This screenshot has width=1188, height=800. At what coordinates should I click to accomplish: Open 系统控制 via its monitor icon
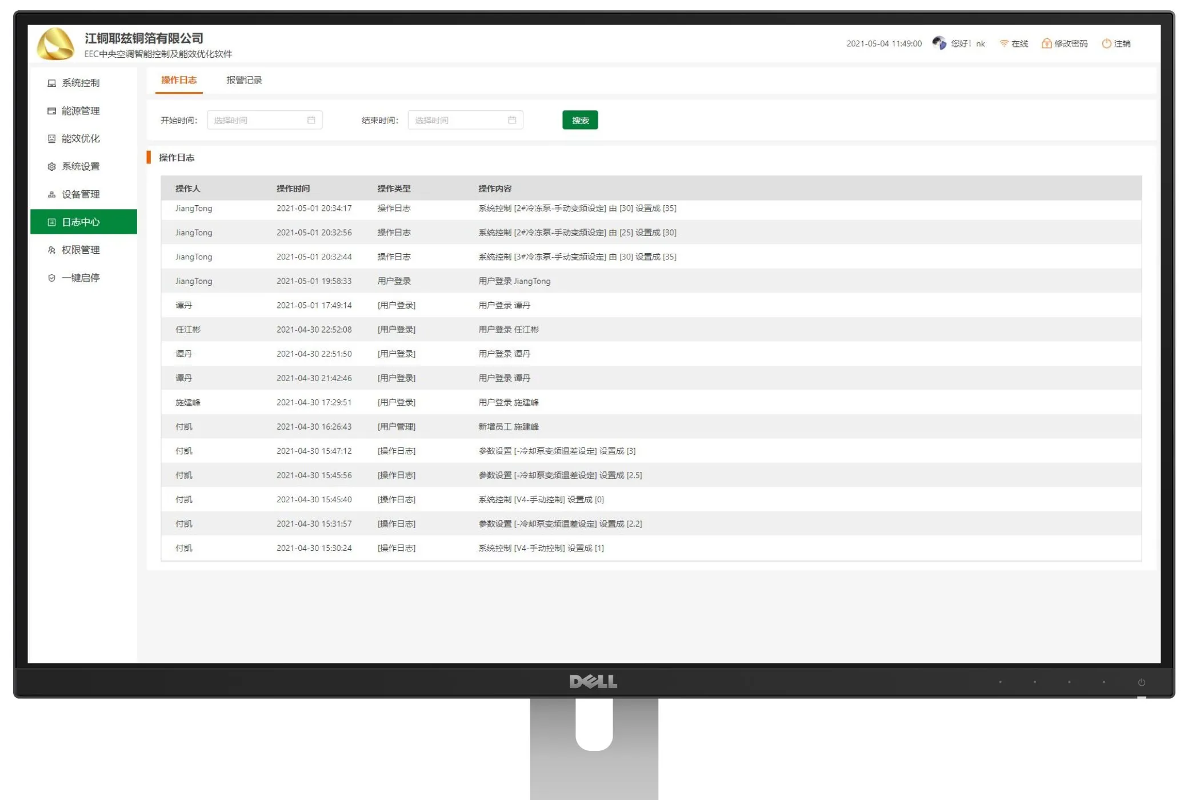(x=51, y=83)
